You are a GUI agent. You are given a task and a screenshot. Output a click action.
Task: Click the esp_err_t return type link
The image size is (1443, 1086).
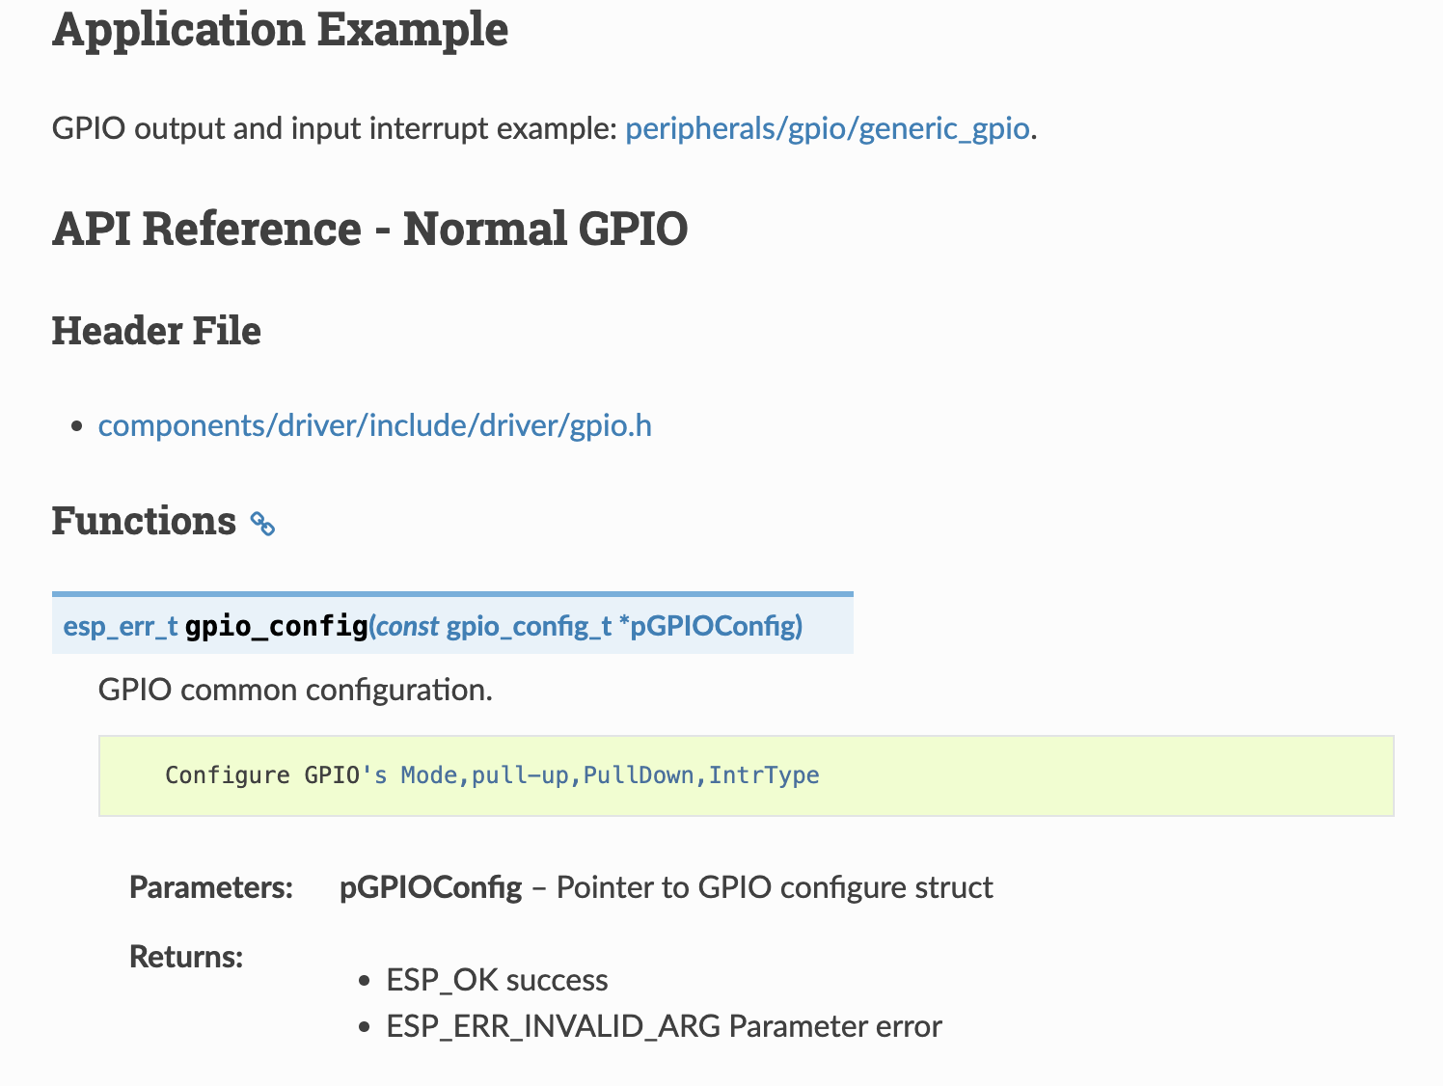click(121, 627)
